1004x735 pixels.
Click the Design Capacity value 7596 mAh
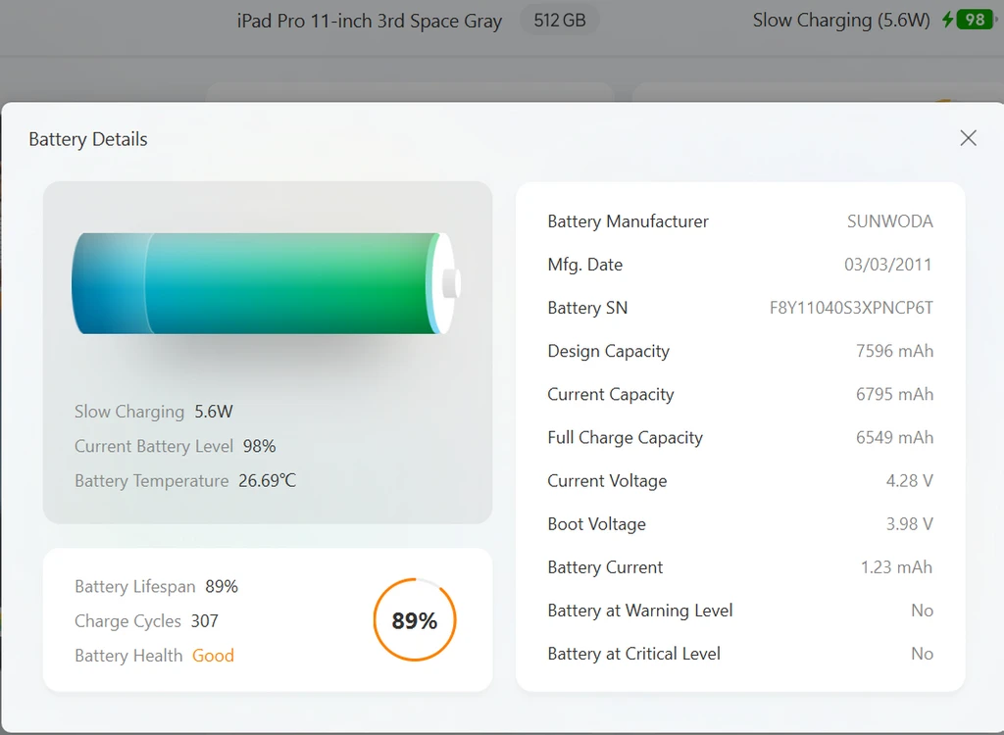[894, 351]
